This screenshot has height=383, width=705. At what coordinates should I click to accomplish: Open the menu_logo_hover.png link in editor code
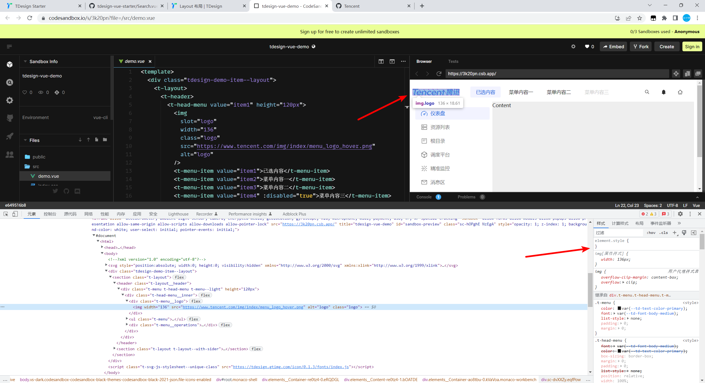tap(284, 146)
